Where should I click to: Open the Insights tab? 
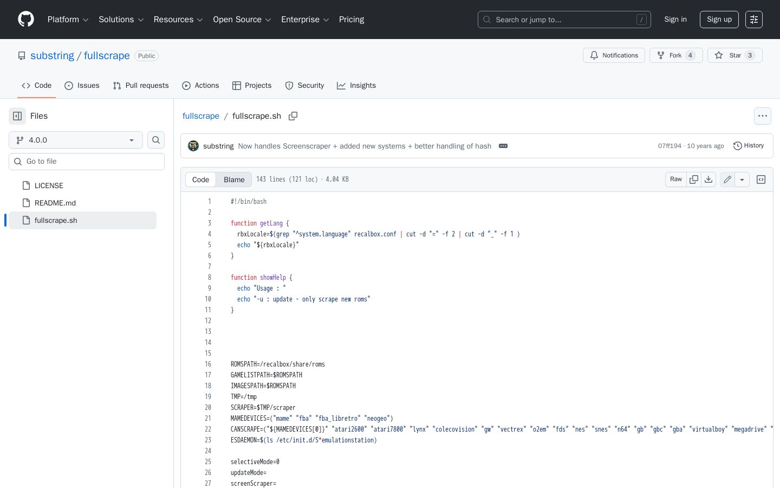356,86
